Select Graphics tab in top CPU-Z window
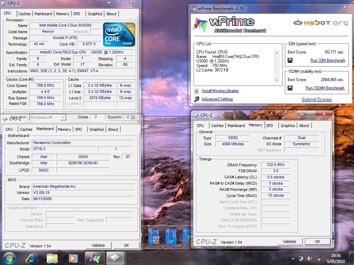 click(95, 14)
